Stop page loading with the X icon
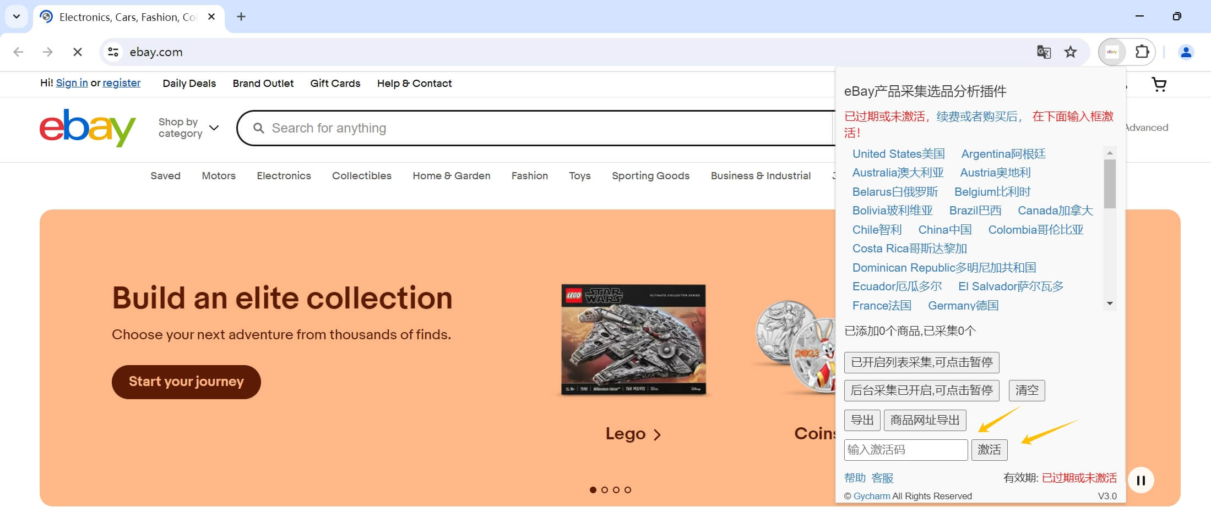Viewport: 1211px width, 513px height. (78, 52)
